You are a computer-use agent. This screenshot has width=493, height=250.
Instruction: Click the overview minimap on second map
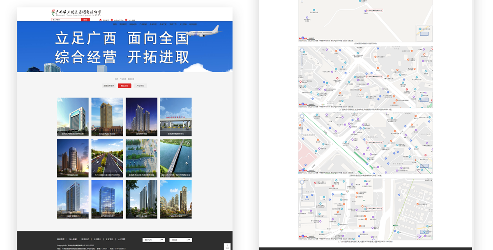[x=424, y=100]
